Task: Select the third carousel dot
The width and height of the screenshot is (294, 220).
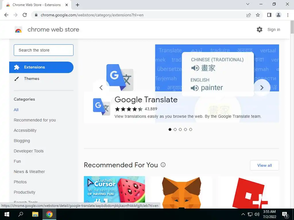Action: (180, 129)
